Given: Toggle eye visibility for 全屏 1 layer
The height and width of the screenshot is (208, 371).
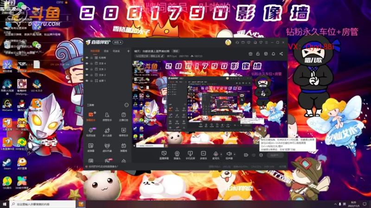Looking at the screenshot, I should 87,80.
